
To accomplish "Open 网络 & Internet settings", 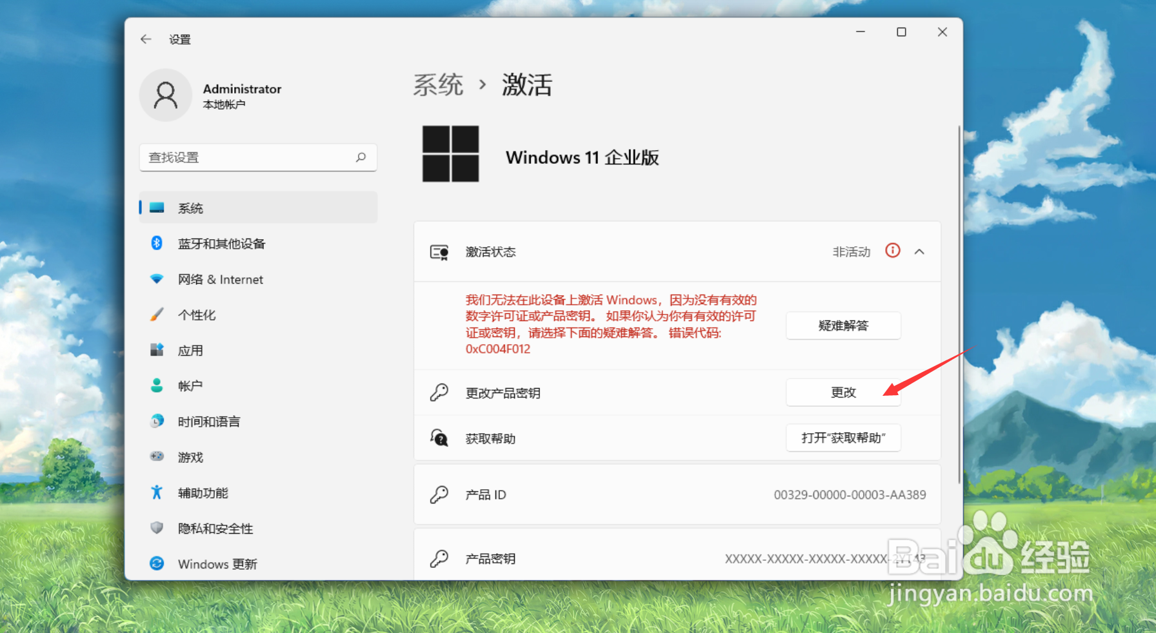I will [x=258, y=279].
